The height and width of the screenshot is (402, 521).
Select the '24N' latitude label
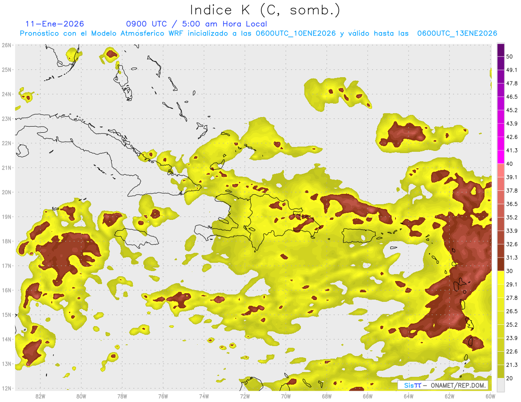7,94
